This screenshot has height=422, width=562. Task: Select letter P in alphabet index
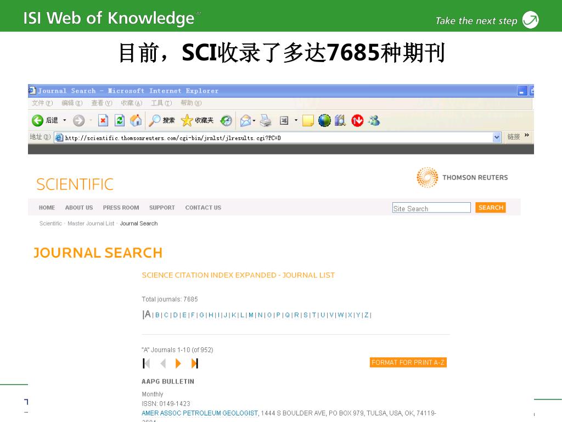[278, 315]
